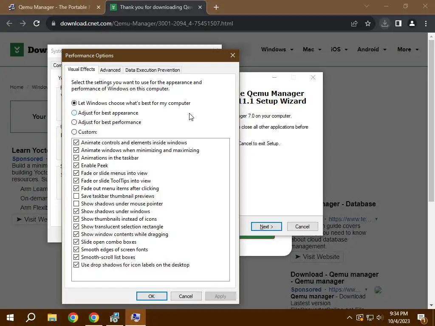The width and height of the screenshot is (435, 326).
Task: Open Chrome downloads icon
Action: [x=384, y=24]
